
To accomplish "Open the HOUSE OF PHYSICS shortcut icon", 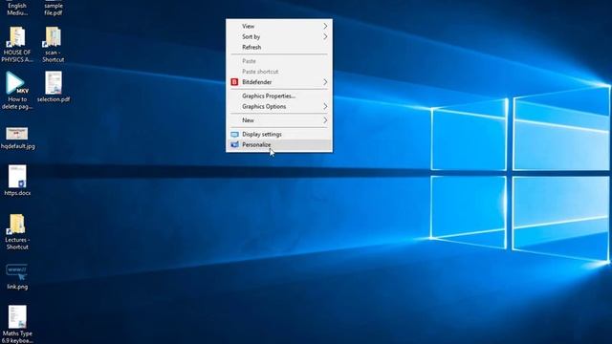I will click(x=17, y=37).
